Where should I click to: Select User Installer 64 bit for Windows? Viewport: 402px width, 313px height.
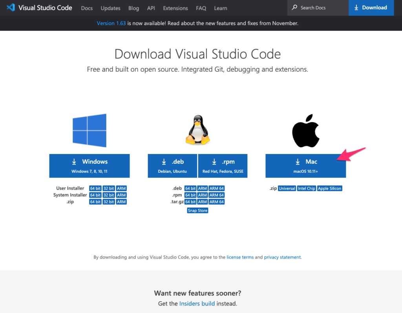pyautogui.click(x=95, y=188)
